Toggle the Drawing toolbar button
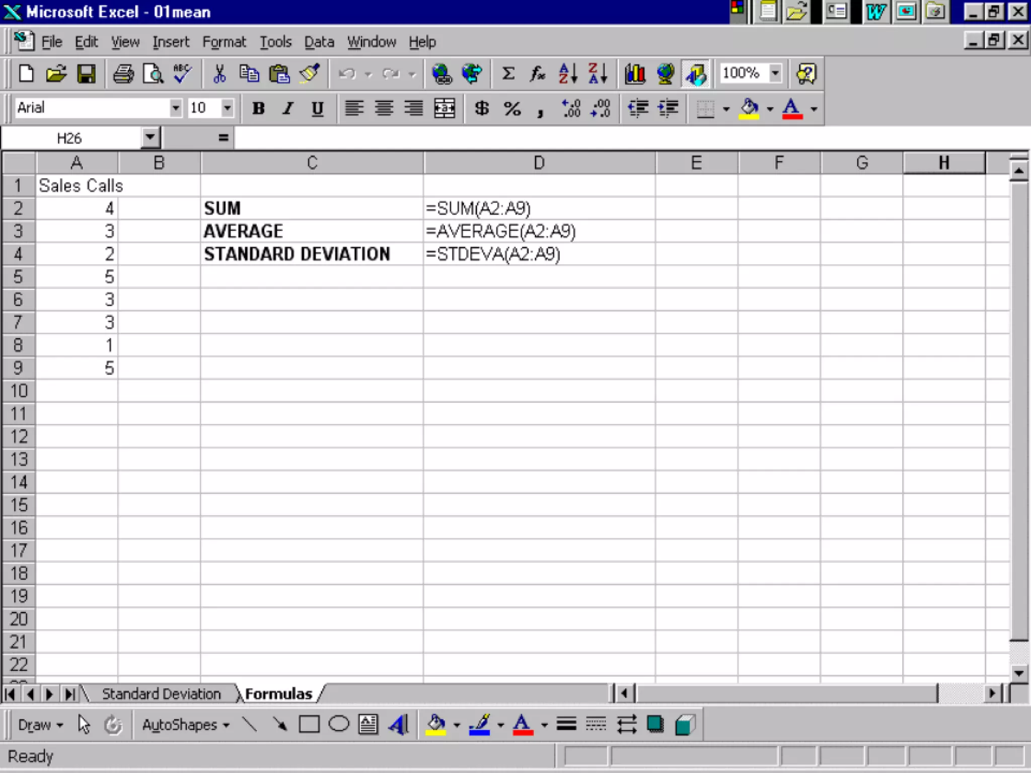The width and height of the screenshot is (1031, 773). [696, 74]
